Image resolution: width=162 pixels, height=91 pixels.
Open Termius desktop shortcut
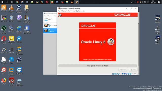(19, 60)
